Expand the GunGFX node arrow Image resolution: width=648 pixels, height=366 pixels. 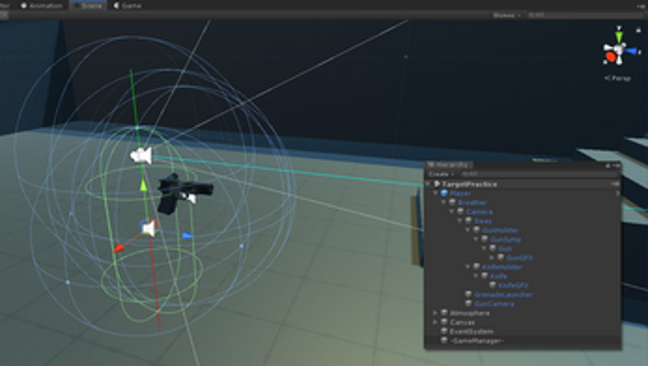pyautogui.click(x=492, y=257)
